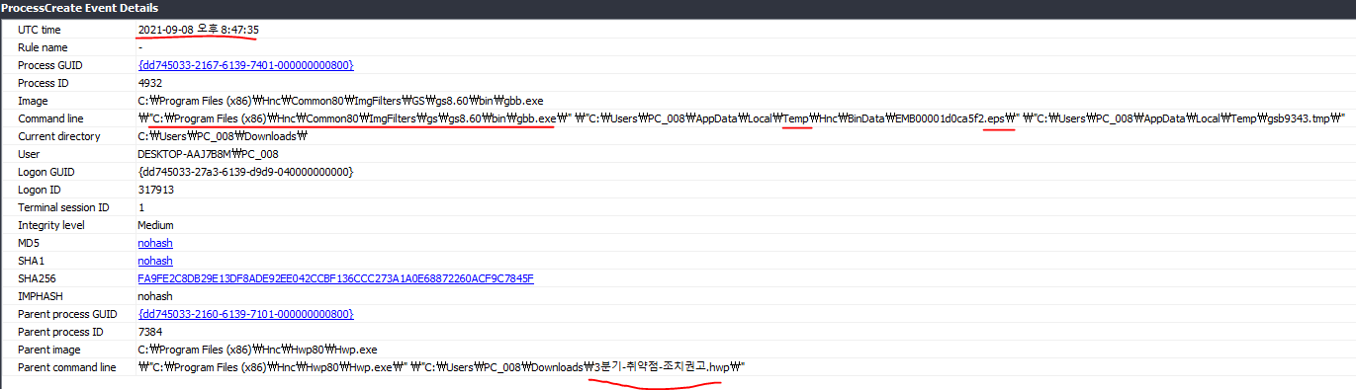Select the IMPHASH value nohash

[154, 296]
